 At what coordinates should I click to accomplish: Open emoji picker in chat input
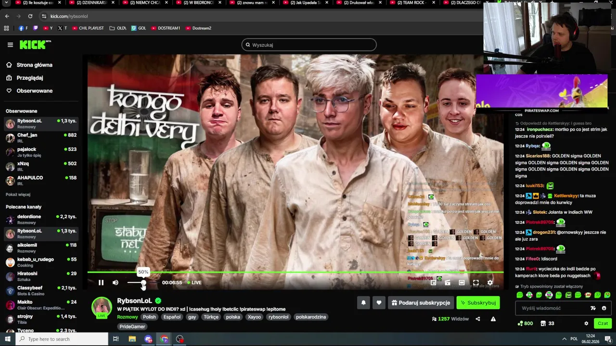click(604, 308)
